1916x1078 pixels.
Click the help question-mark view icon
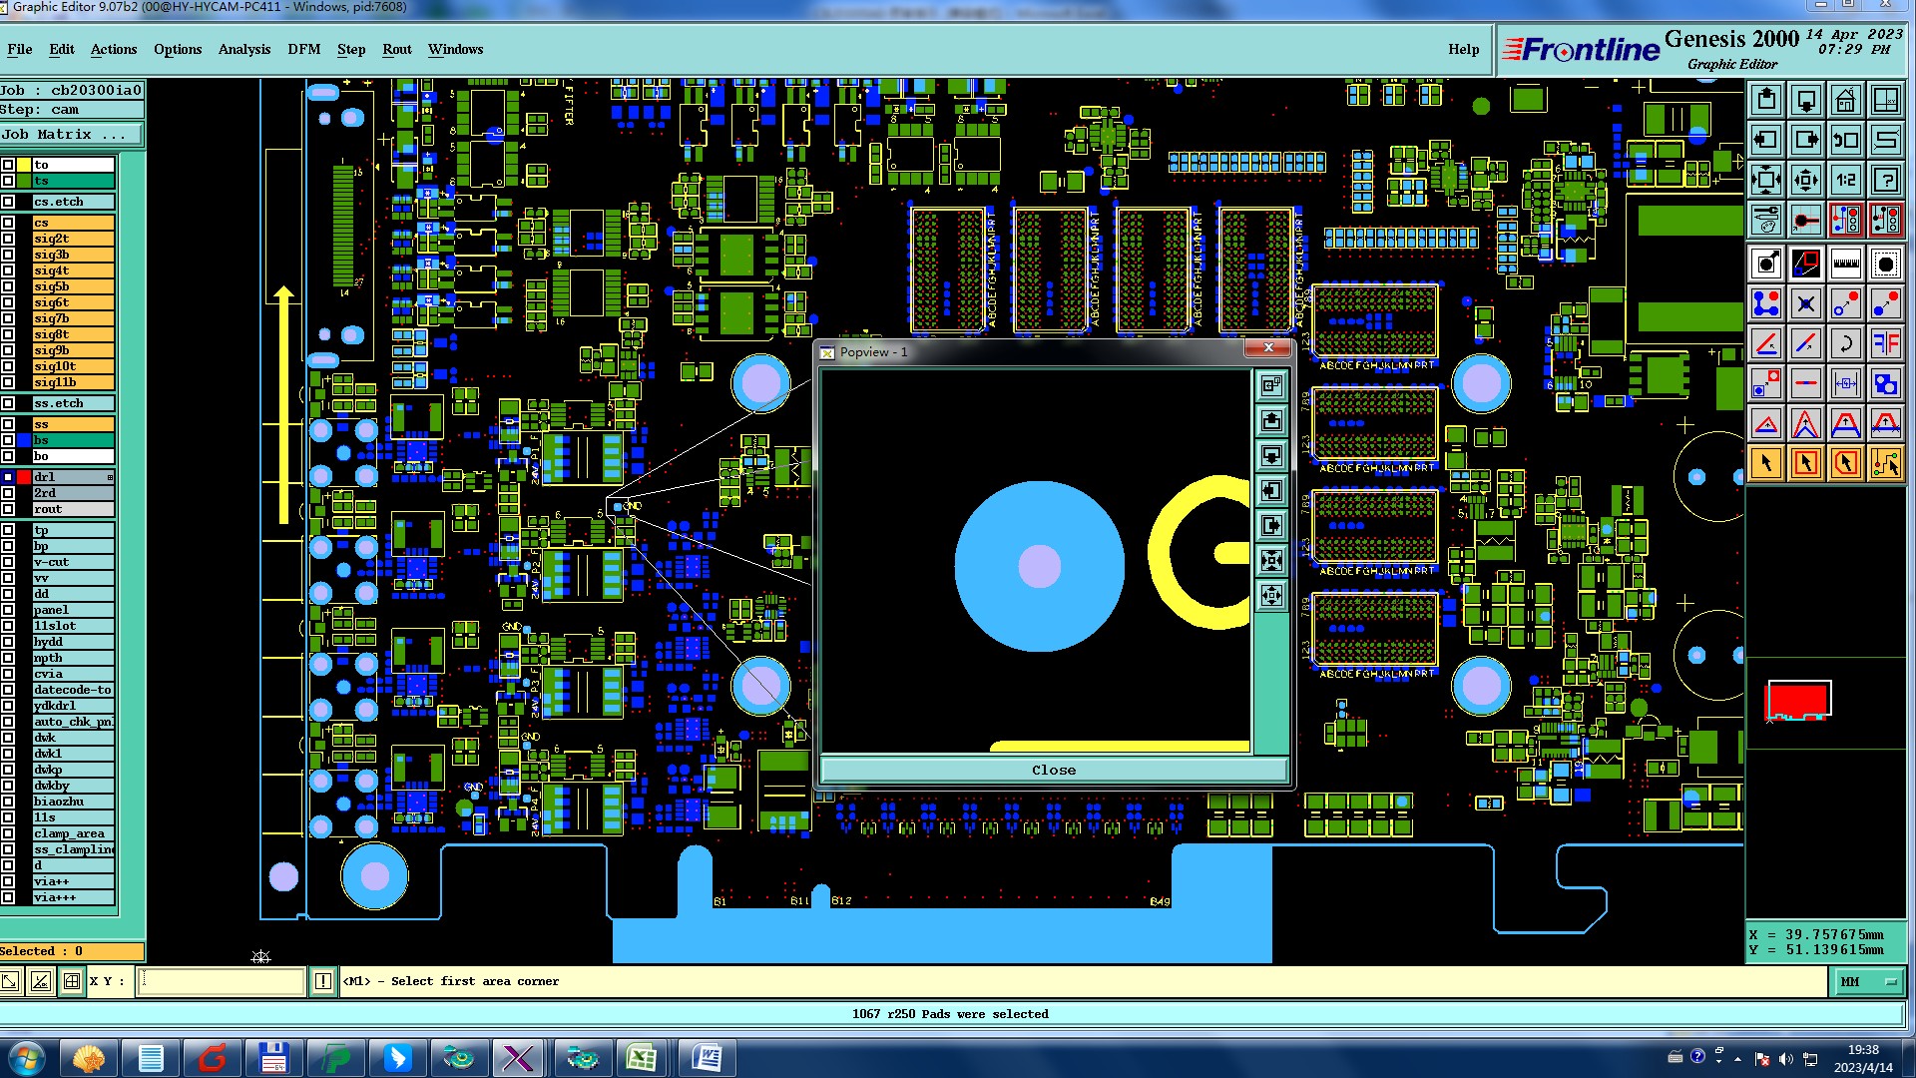1885,180
